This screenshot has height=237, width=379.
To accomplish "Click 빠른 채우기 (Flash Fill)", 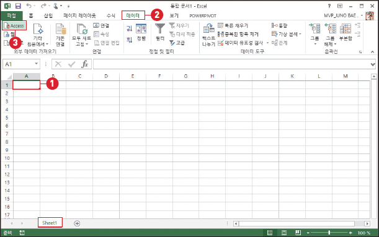I will coord(233,25).
